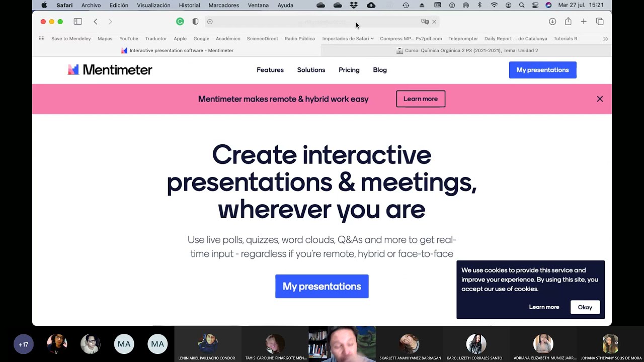This screenshot has width=644, height=362.
Task: Open the ScienceDirect bookmark
Action: point(262,39)
